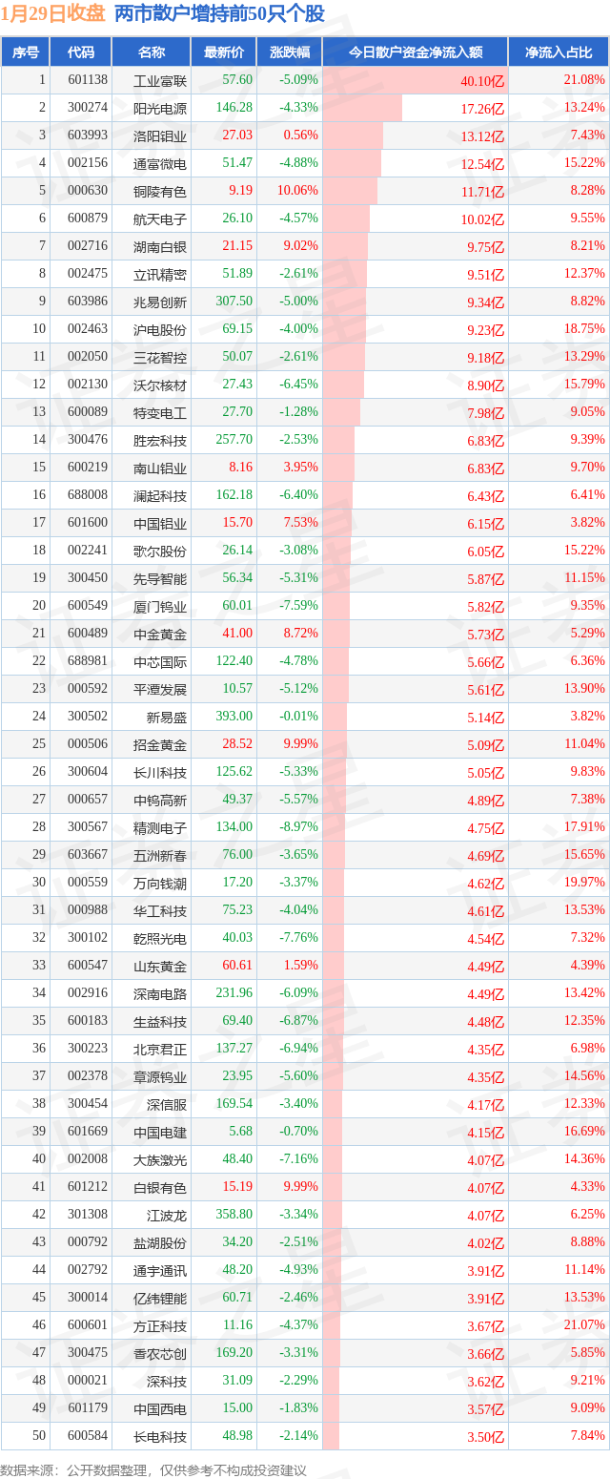Click stock name 盐湖股份
Image resolution: width=610 pixels, height=1479 pixels.
coord(160,1242)
